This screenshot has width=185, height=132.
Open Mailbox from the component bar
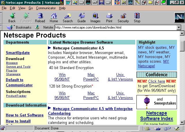157,128
